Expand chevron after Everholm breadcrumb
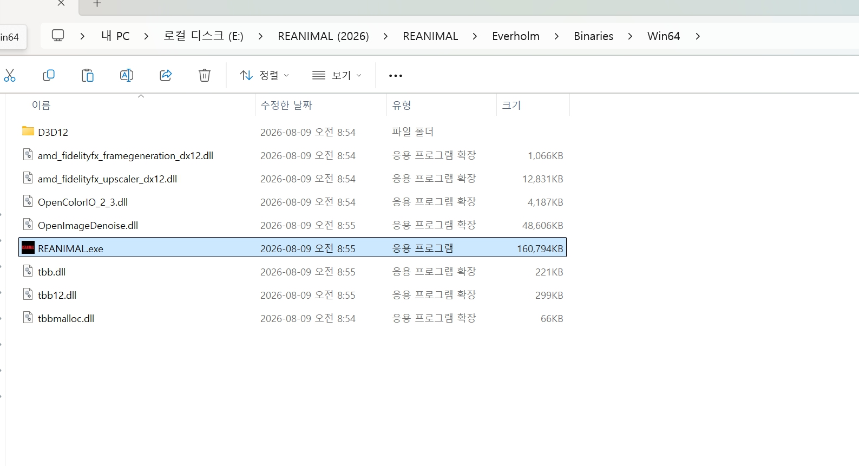Screen dimensions: 859x466 coord(556,36)
